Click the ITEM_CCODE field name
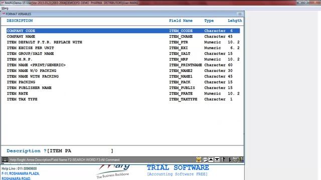 tap(181, 30)
